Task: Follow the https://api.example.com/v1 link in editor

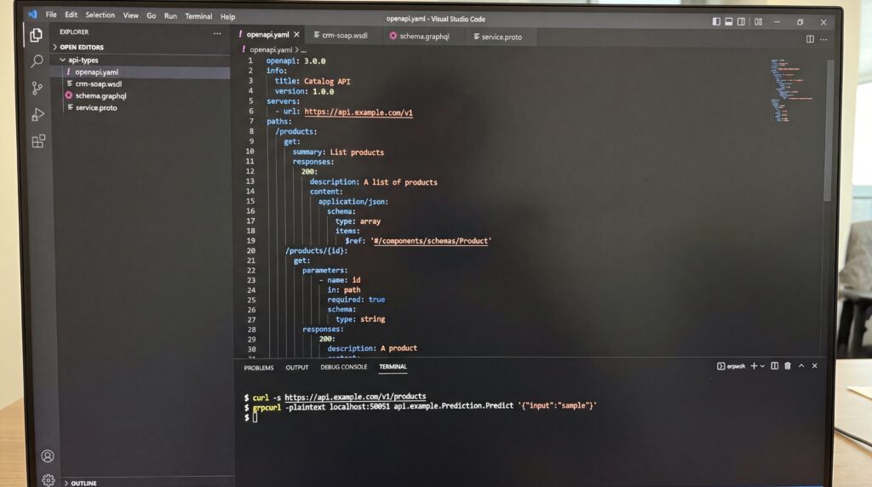Action: pos(359,112)
